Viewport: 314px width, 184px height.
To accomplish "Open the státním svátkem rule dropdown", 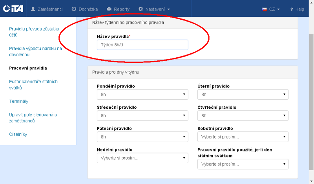I will pyautogui.click(x=243, y=164).
